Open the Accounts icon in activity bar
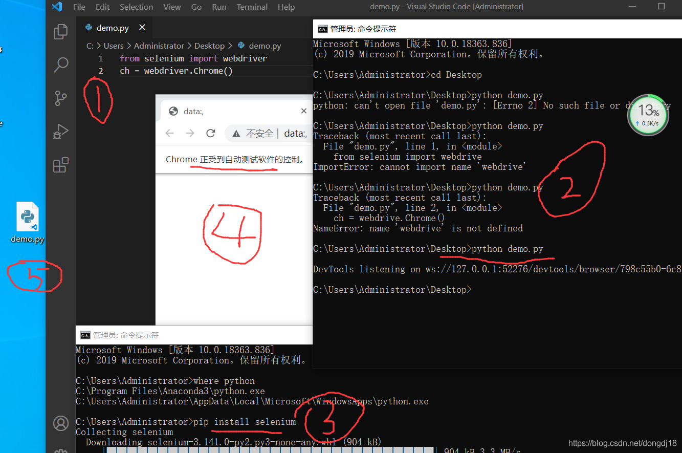 (61, 423)
